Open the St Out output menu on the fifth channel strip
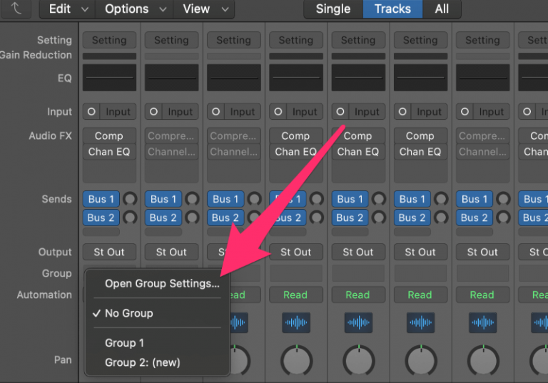The image size is (548, 383). point(358,252)
